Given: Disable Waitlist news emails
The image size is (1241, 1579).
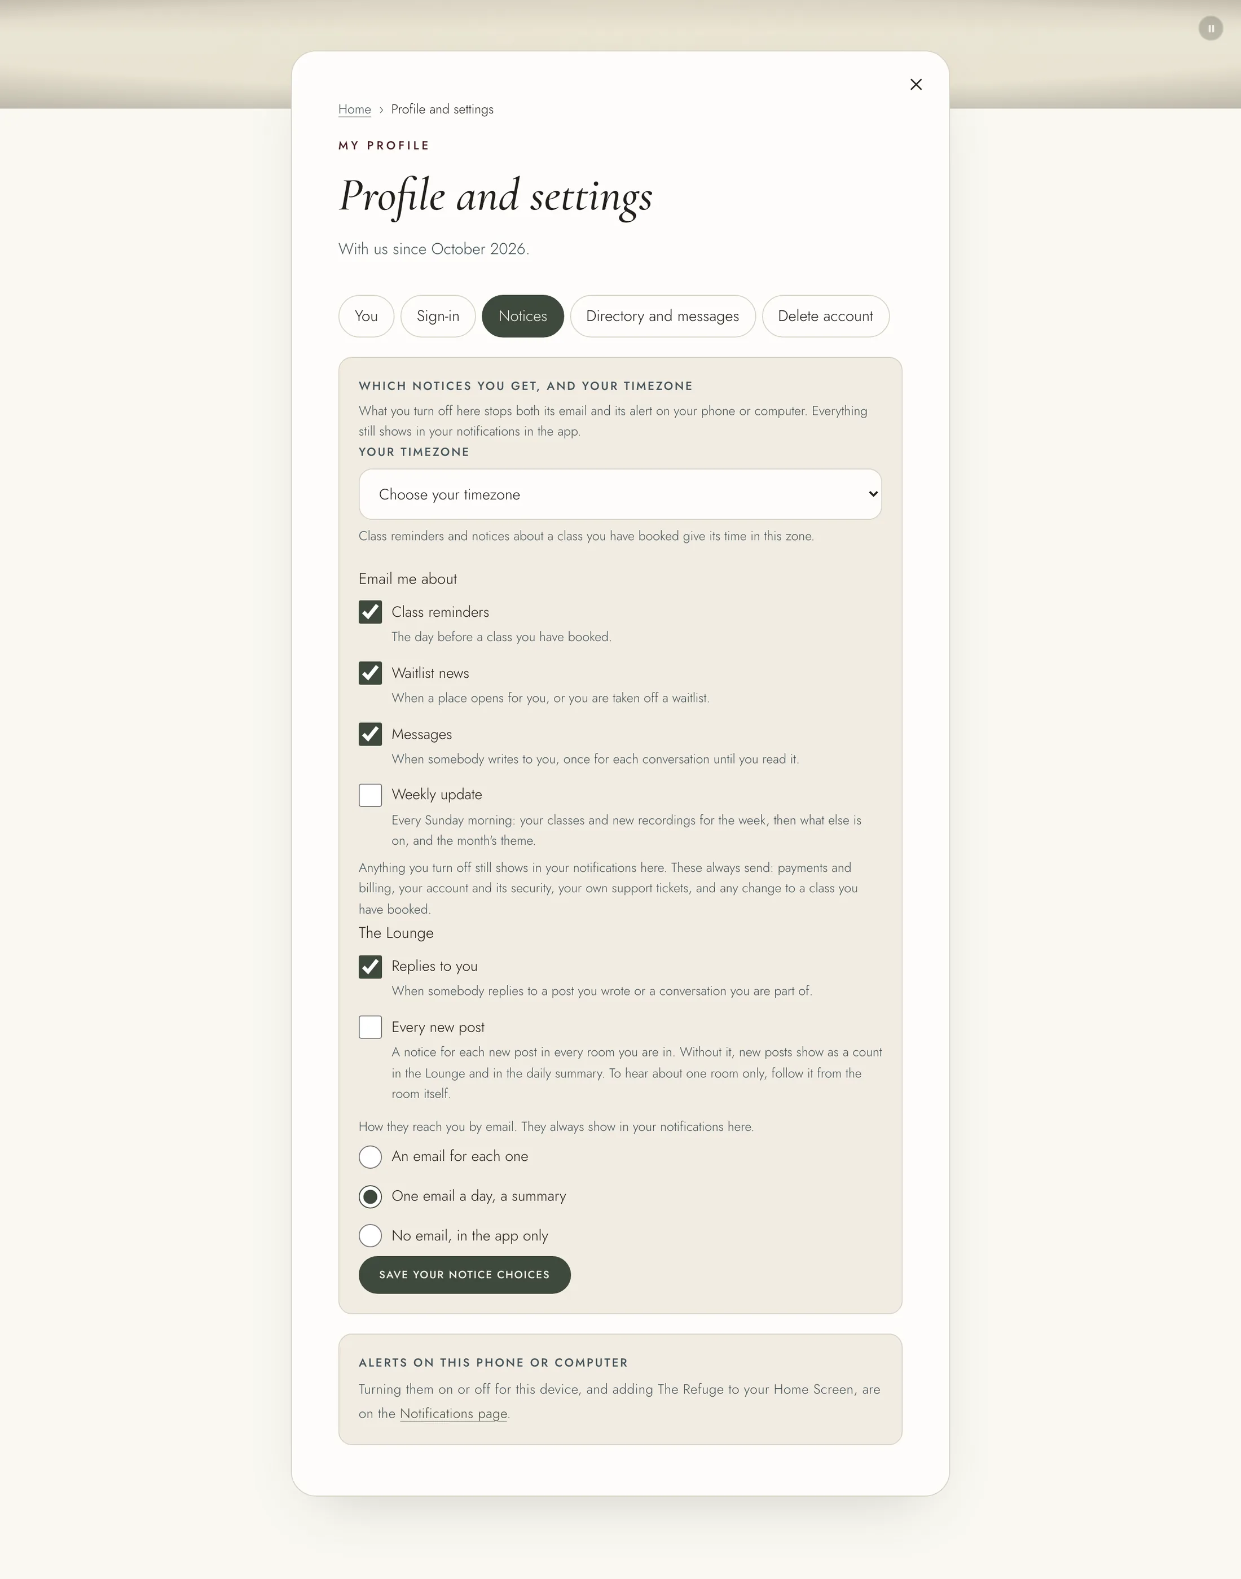Looking at the screenshot, I should 370,673.
